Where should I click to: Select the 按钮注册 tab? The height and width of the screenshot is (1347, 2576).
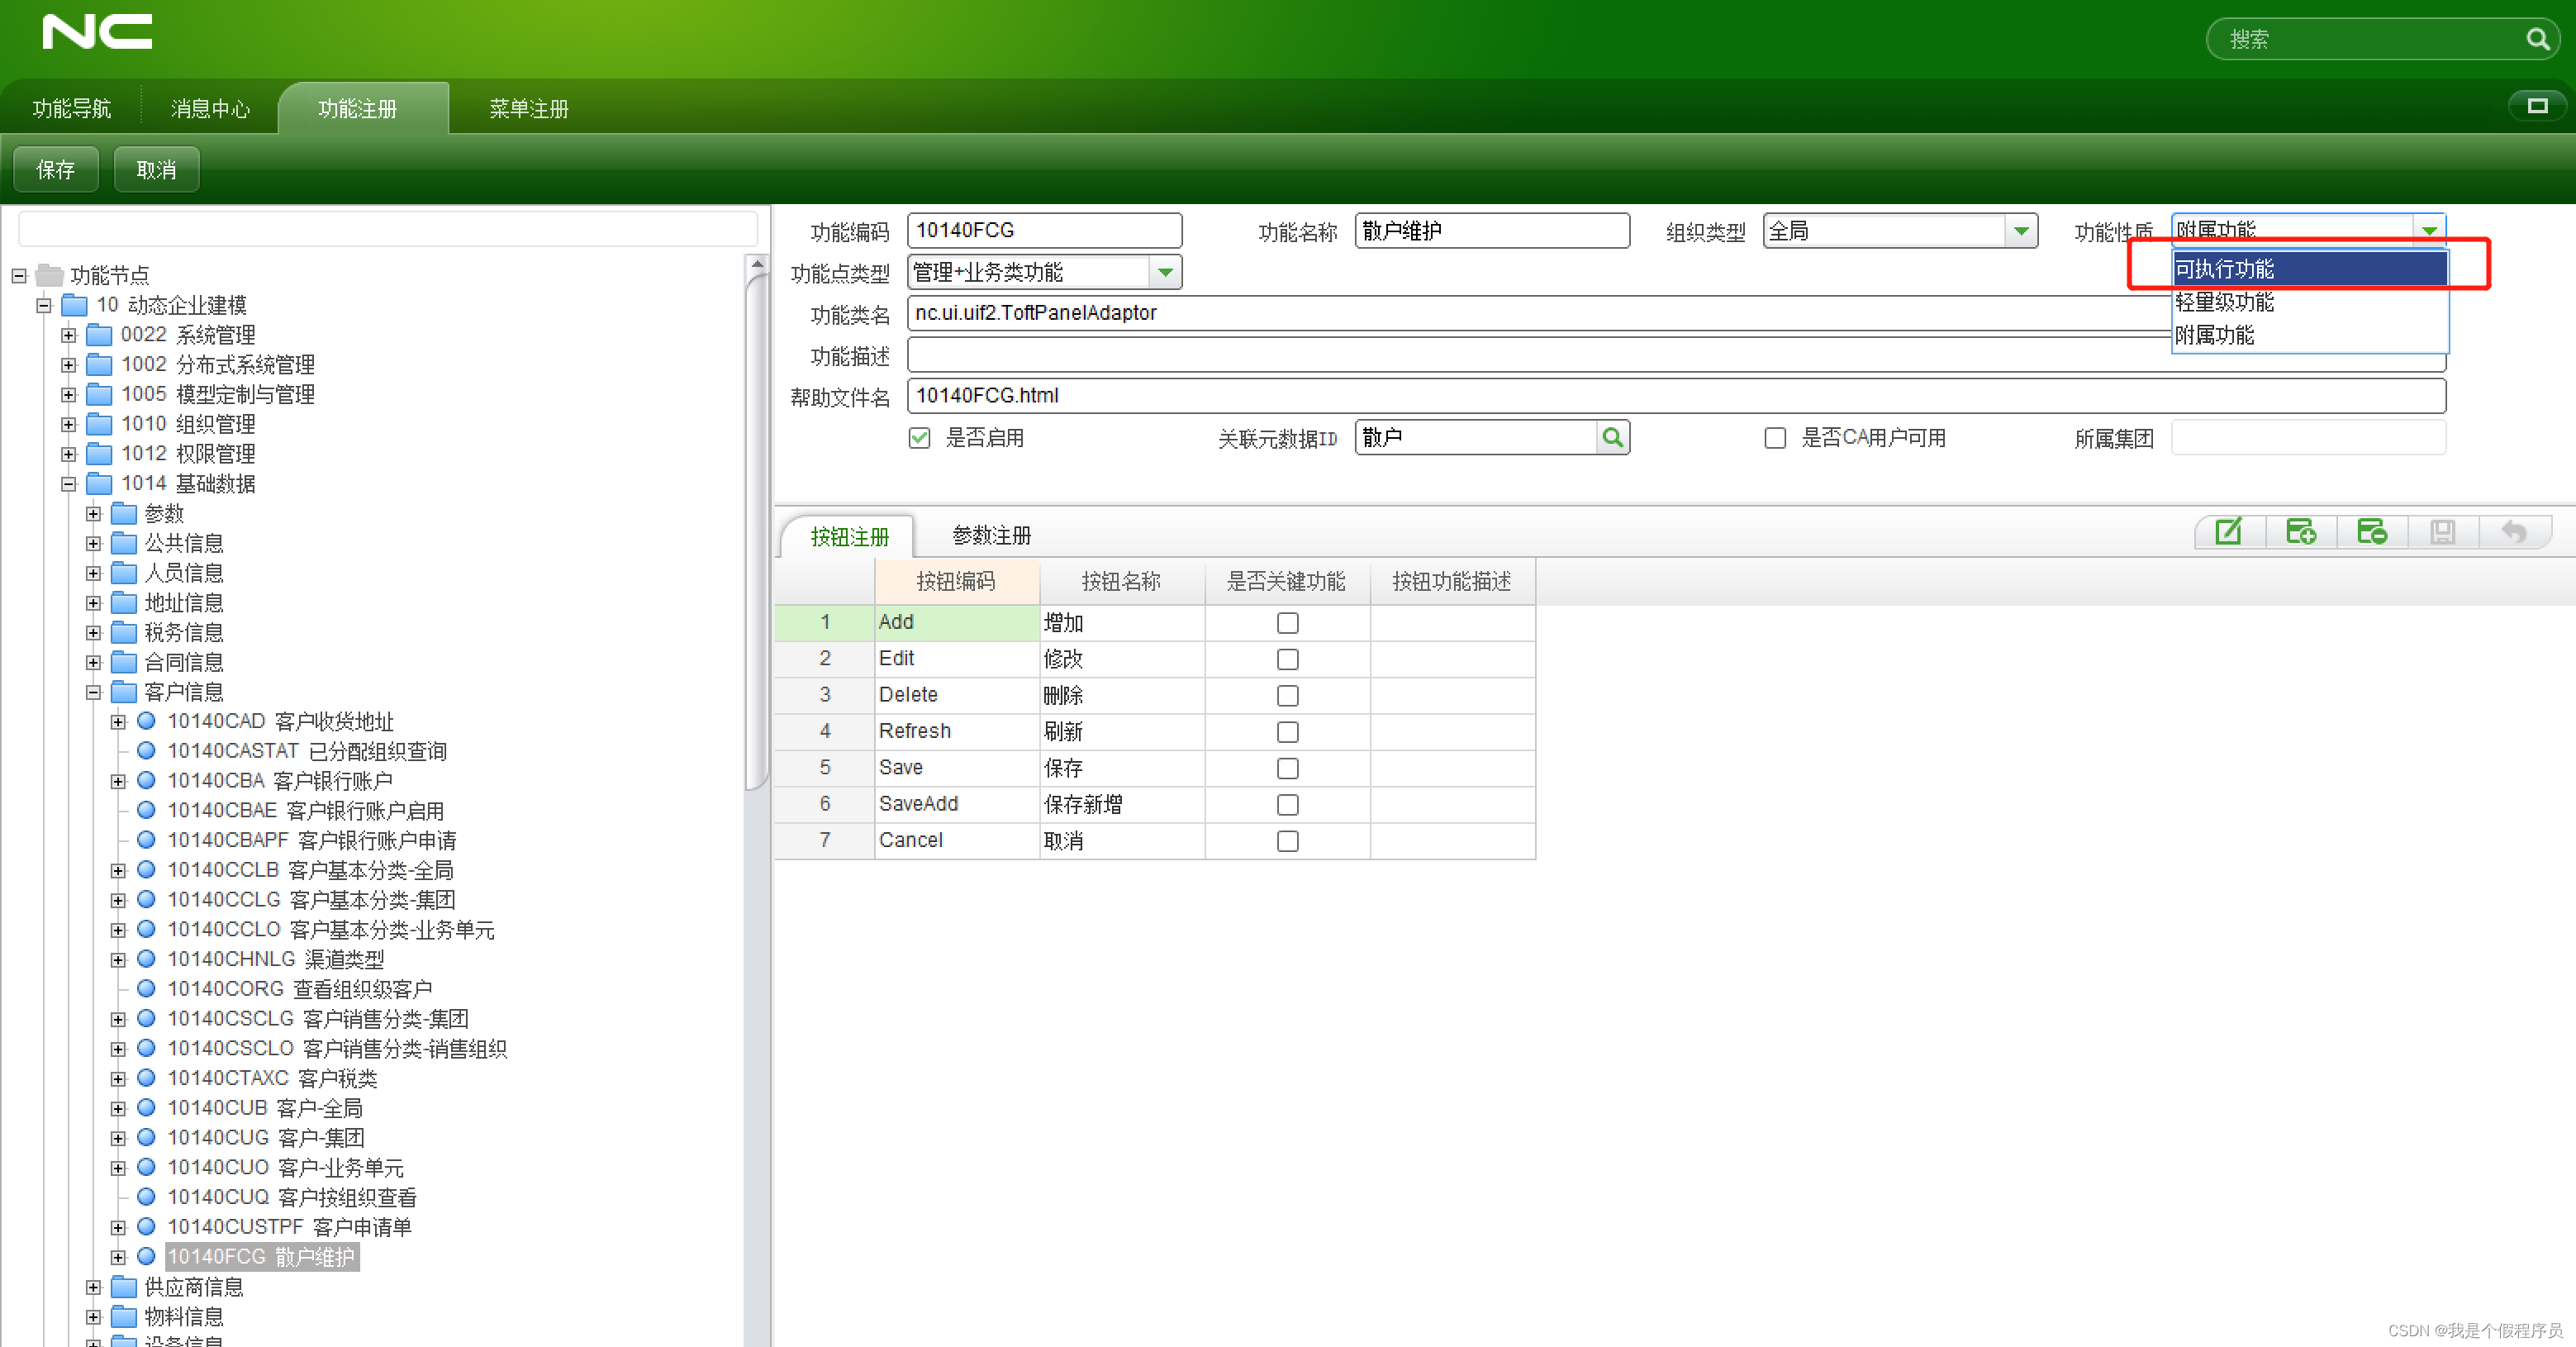849,536
